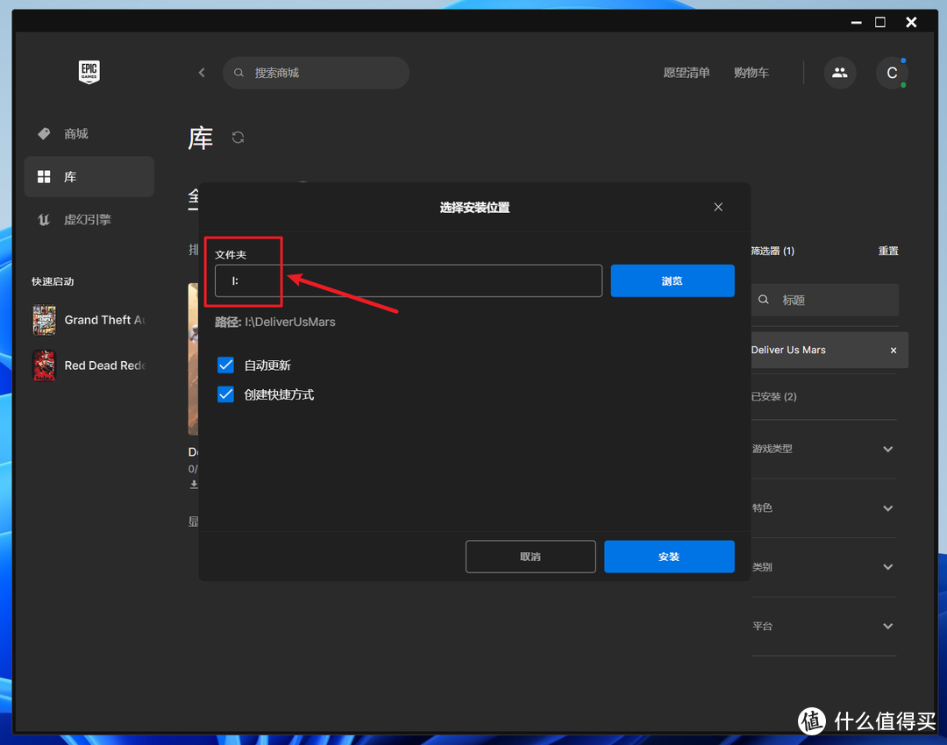Click the library grid icon in sidebar
The width and height of the screenshot is (947, 745).
tap(44, 176)
